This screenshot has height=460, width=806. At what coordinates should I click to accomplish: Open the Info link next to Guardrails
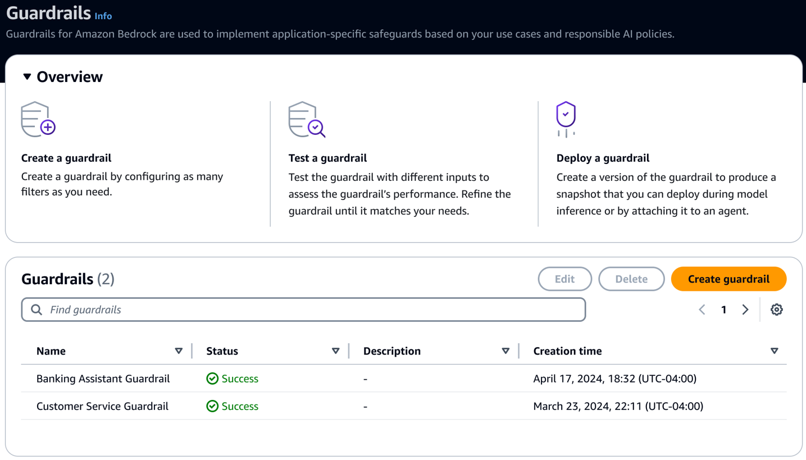coord(103,16)
